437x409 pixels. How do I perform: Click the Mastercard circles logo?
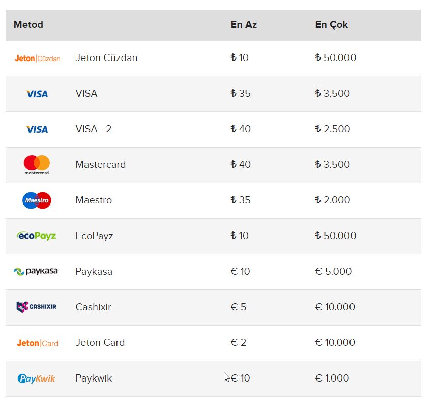pyautogui.click(x=37, y=165)
